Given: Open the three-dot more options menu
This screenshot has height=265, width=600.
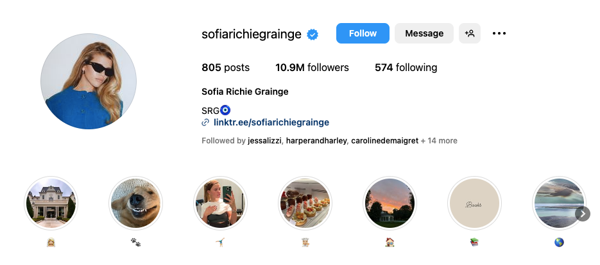Looking at the screenshot, I should pyautogui.click(x=499, y=33).
